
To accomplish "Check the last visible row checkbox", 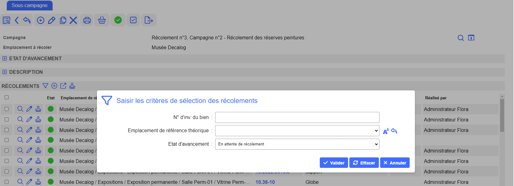I will pos(6,182).
